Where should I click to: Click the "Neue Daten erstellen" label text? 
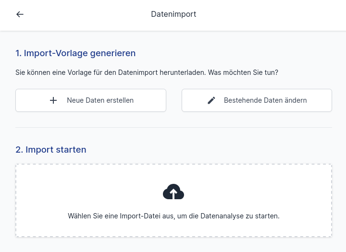click(100, 100)
